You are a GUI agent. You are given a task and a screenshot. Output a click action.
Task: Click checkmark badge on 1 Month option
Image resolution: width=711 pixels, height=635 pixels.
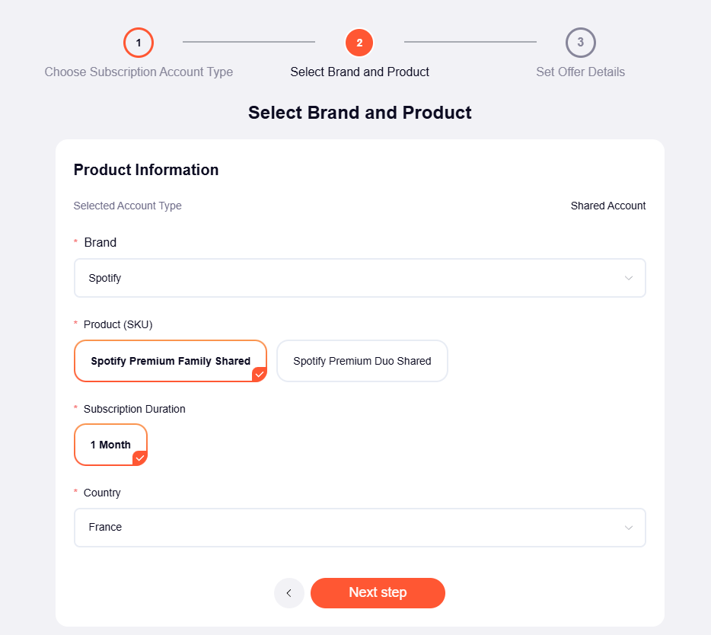(x=139, y=458)
